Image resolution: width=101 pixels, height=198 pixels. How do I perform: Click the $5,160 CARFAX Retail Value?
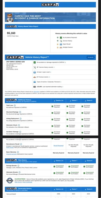pyautogui.click(x=11, y=33)
